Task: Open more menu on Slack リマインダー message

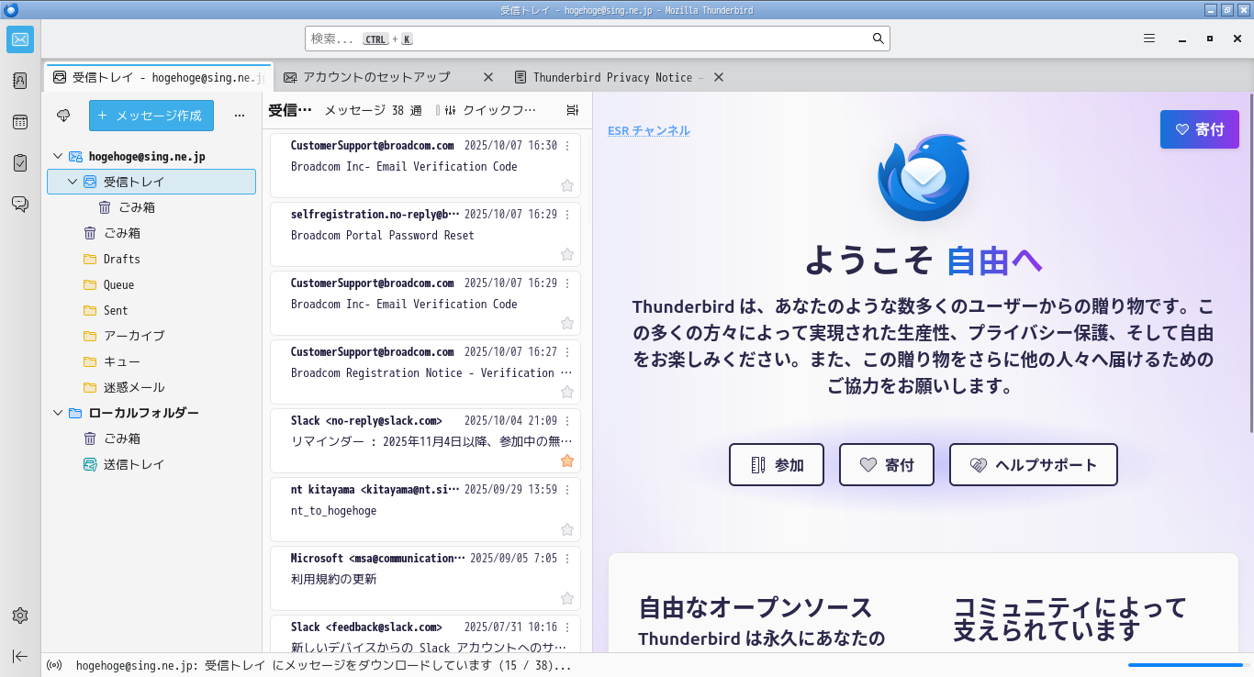Action: 567,421
